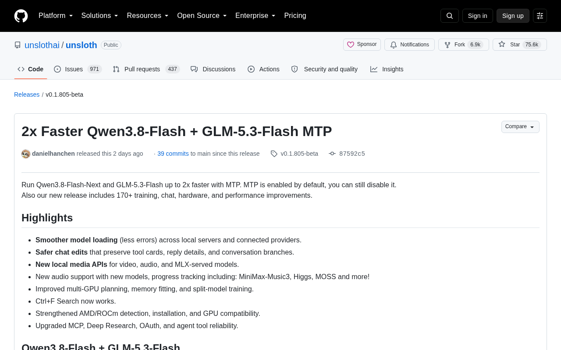Click the 'New audio support' bullet

click(202, 276)
